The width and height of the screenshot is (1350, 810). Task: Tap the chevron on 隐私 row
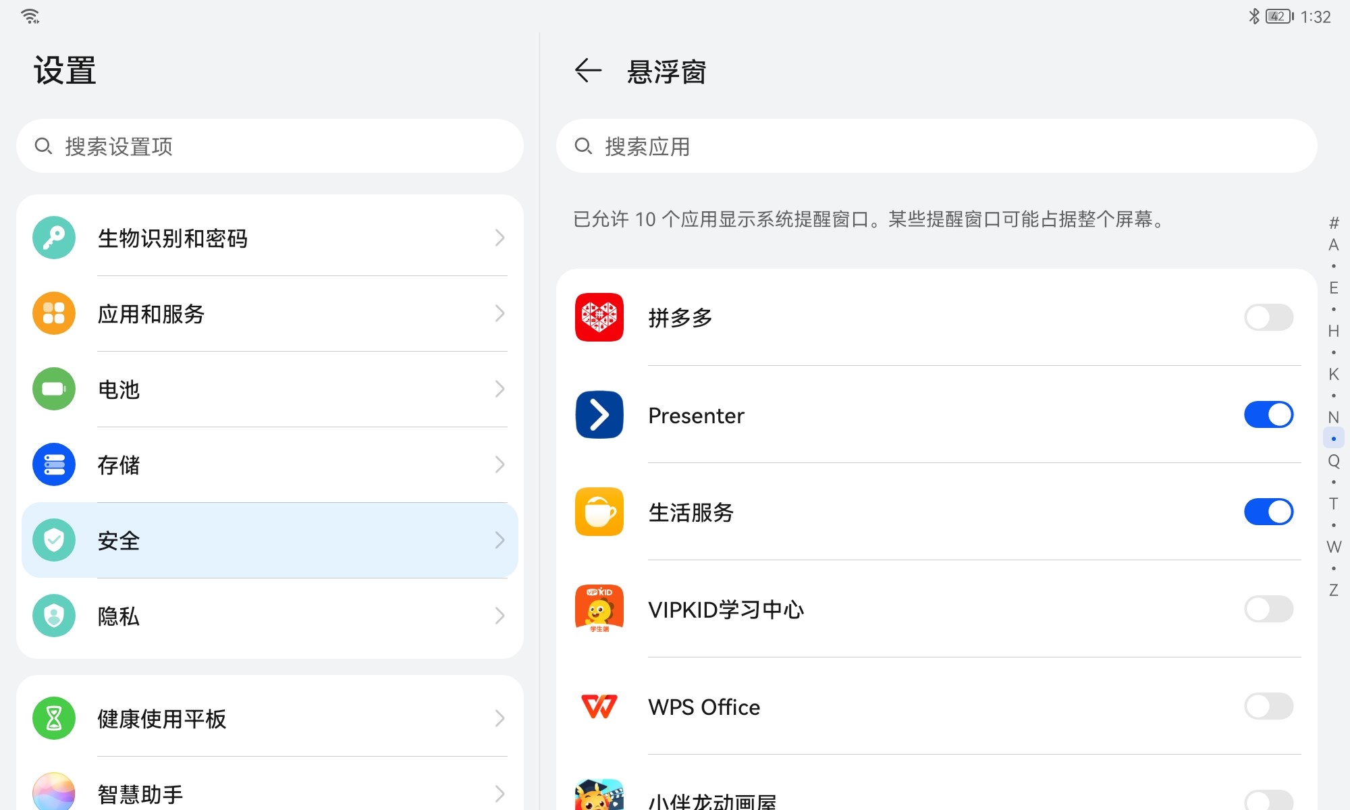500,616
